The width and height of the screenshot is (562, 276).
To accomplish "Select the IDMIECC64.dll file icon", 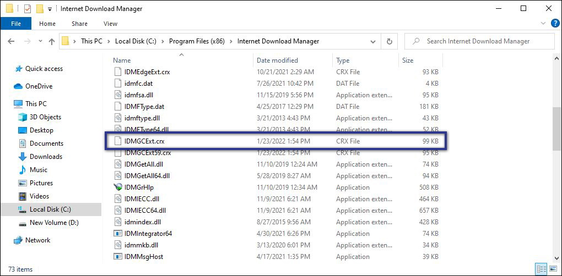I will [118, 211].
